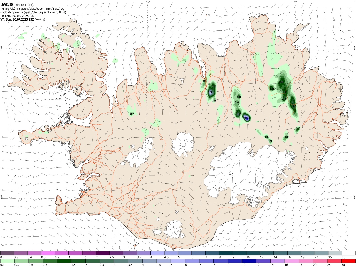Click the 20W longitude label
Viewport: 356px width, 267px height.
[148, 1]
